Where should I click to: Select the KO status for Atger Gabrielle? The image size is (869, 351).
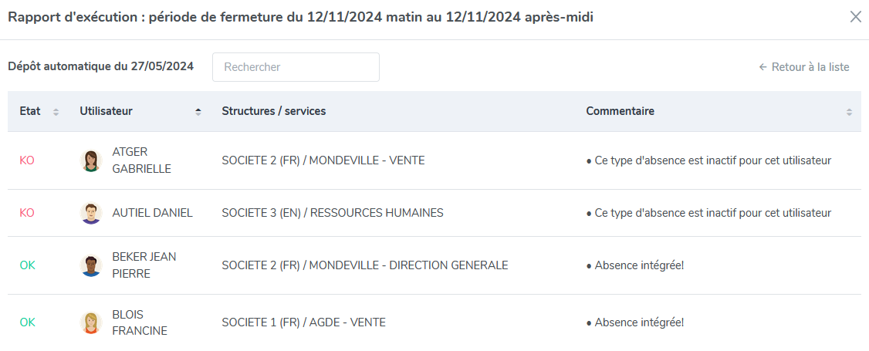(x=27, y=160)
